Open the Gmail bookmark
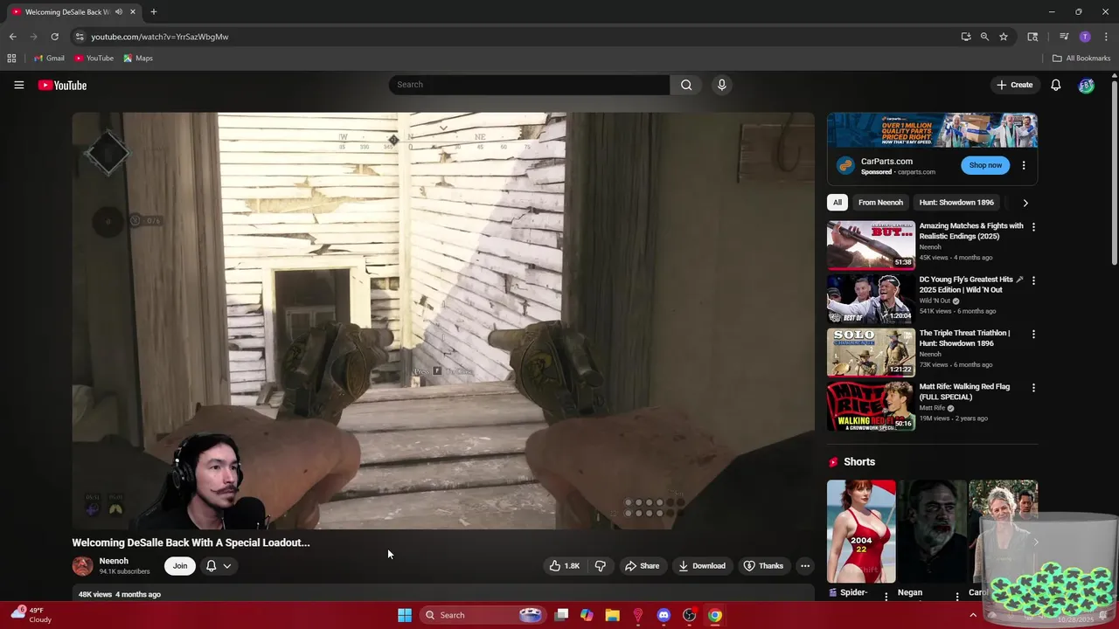The width and height of the screenshot is (1119, 629). point(49,59)
